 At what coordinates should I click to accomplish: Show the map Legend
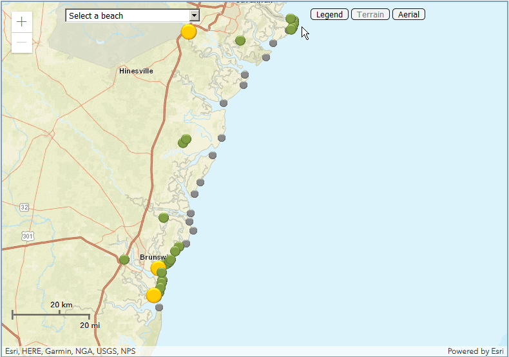(329, 14)
